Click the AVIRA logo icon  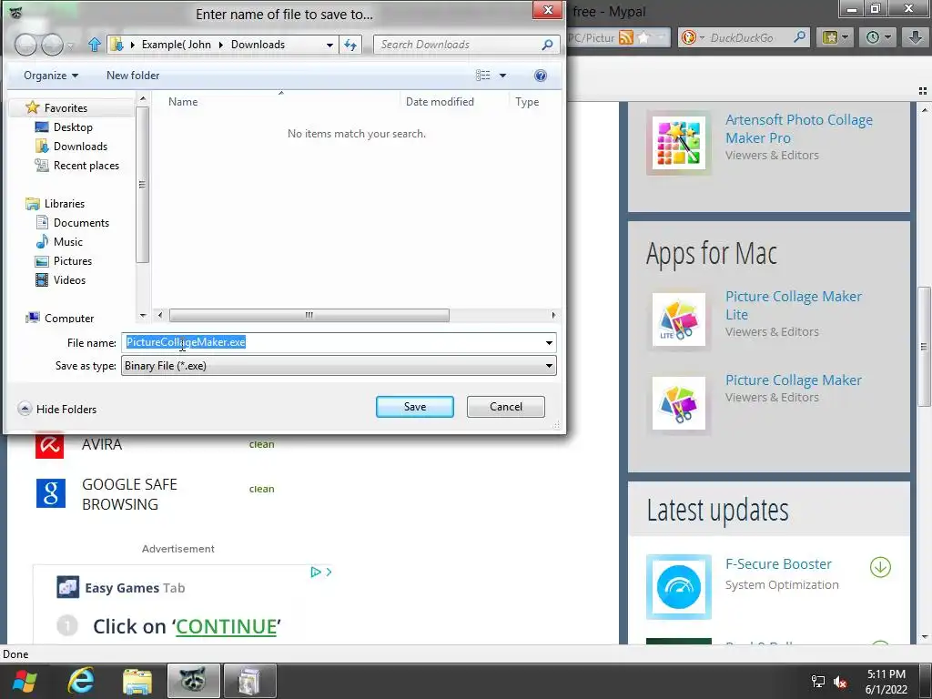(49, 444)
